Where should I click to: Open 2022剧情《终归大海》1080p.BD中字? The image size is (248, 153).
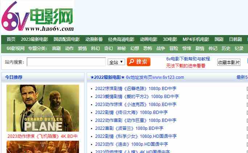point(131,112)
